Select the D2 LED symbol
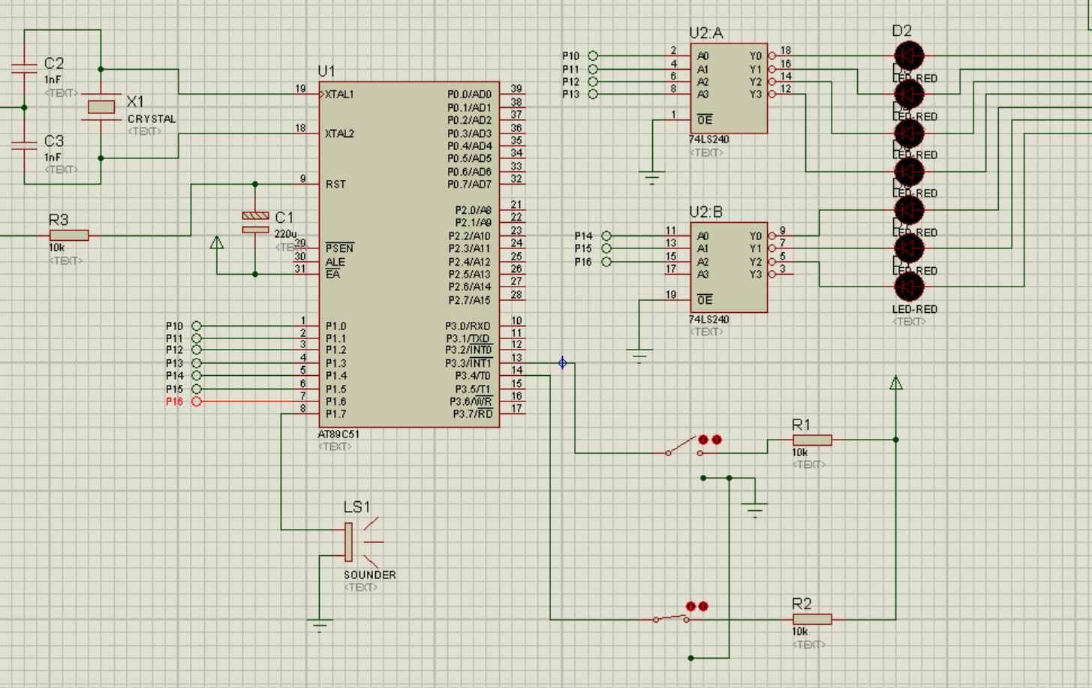The width and height of the screenshot is (1092, 688). [909, 56]
